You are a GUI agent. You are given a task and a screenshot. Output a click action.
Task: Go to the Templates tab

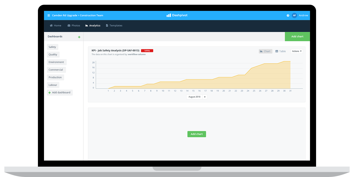click(x=114, y=26)
